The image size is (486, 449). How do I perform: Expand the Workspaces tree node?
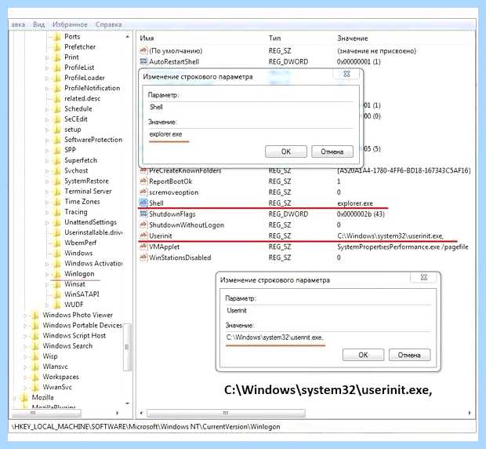[x=26, y=377]
